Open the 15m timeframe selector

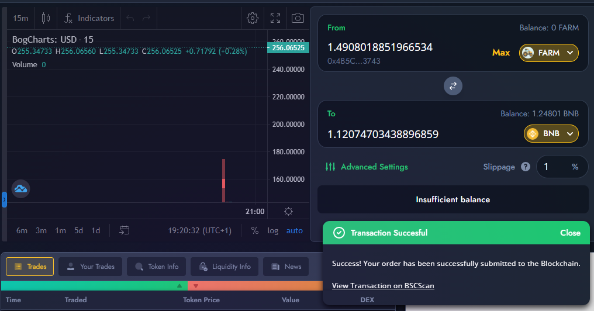20,18
